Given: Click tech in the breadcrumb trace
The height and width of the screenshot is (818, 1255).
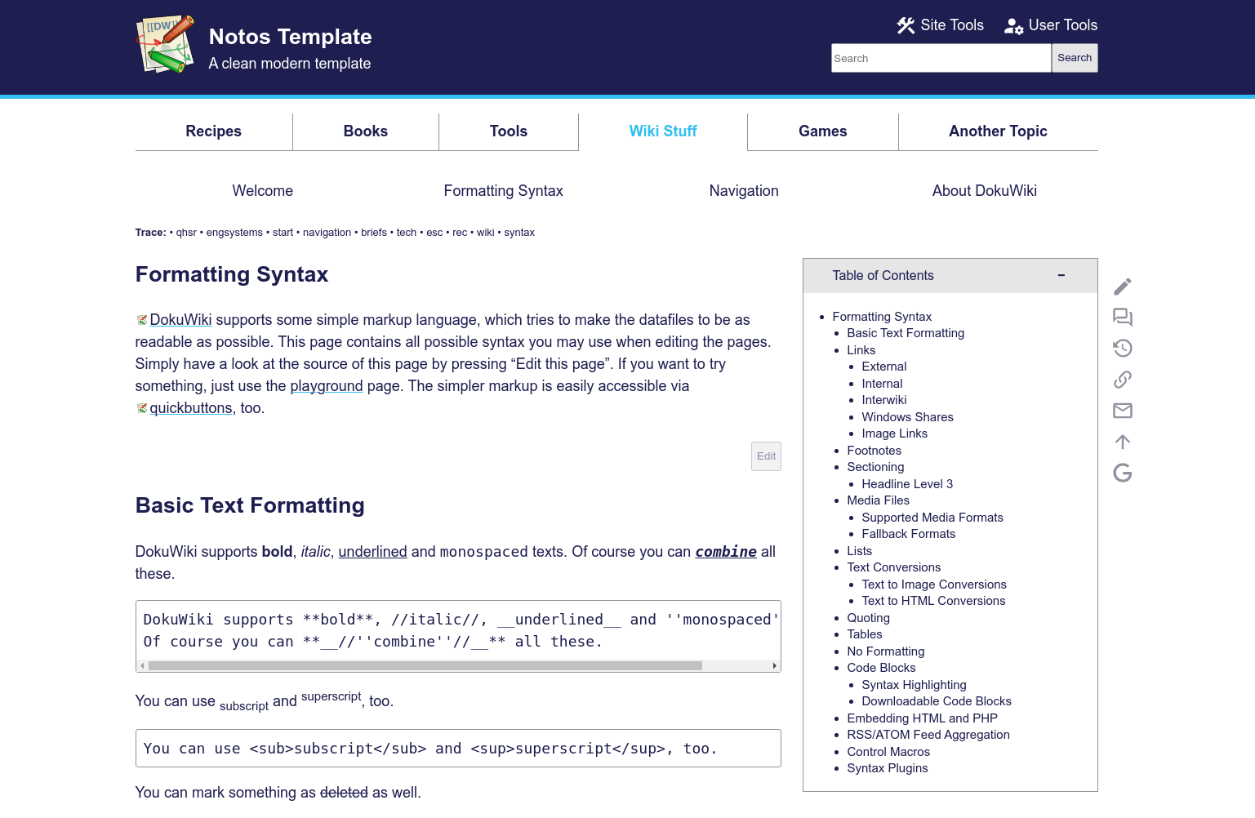Looking at the screenshot, I should (407, 233).
